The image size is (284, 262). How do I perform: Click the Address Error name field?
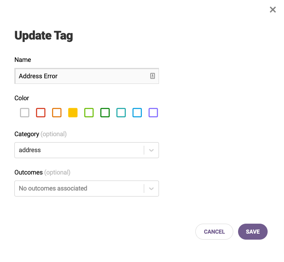pyautogui.click(x=87, y=76)
